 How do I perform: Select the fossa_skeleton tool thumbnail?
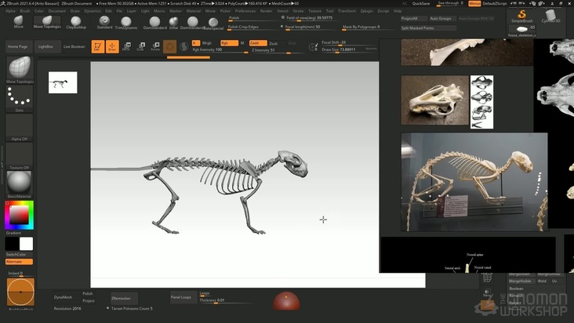[x=522, y=31]
